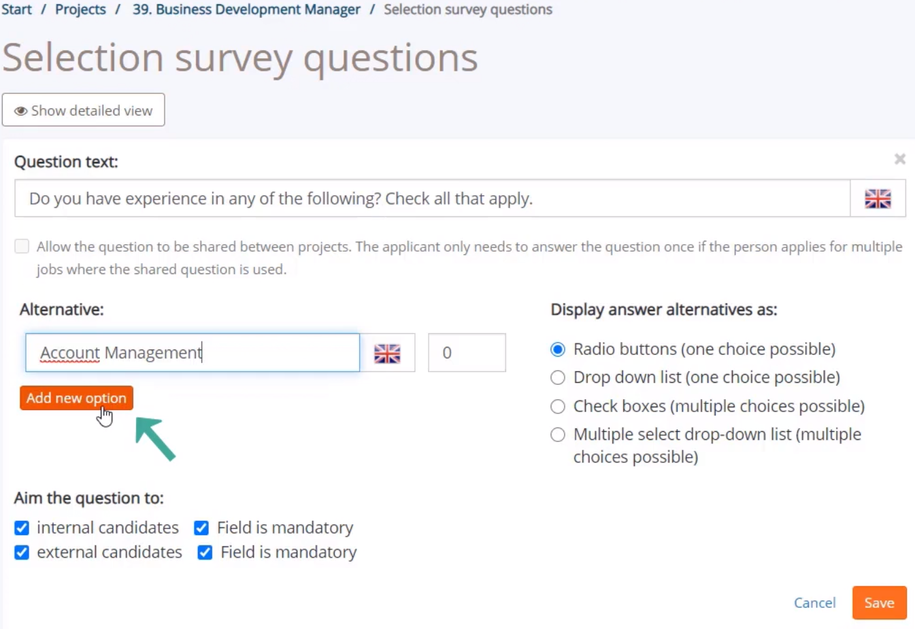The image size is (915, 629).
Task: Toggle Field is mandatory for internal candidates
Action: pos(201,528)
